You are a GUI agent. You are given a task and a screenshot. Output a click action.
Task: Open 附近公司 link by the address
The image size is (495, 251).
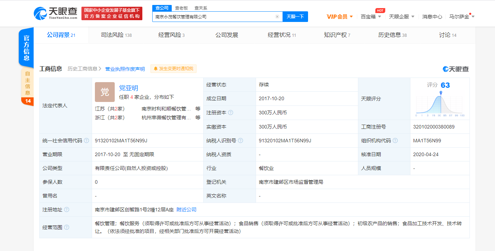pos(186,210)
